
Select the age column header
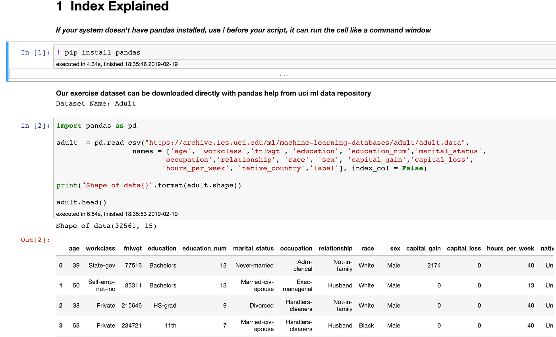pyautogui.click(x=74, y=249)
